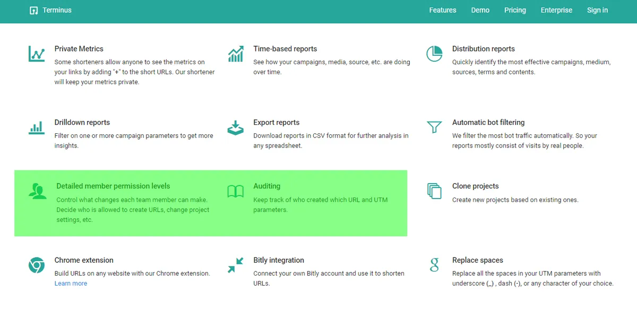The height and width of the screenshot is (309, 637).
Task: Click the Private Metrics line chart icon
Action: [x=37, y=54]
